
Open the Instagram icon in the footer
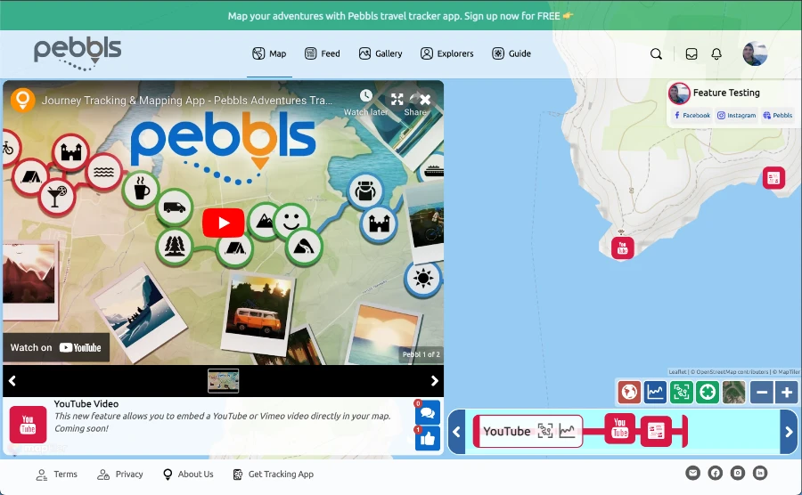(738, 473)
